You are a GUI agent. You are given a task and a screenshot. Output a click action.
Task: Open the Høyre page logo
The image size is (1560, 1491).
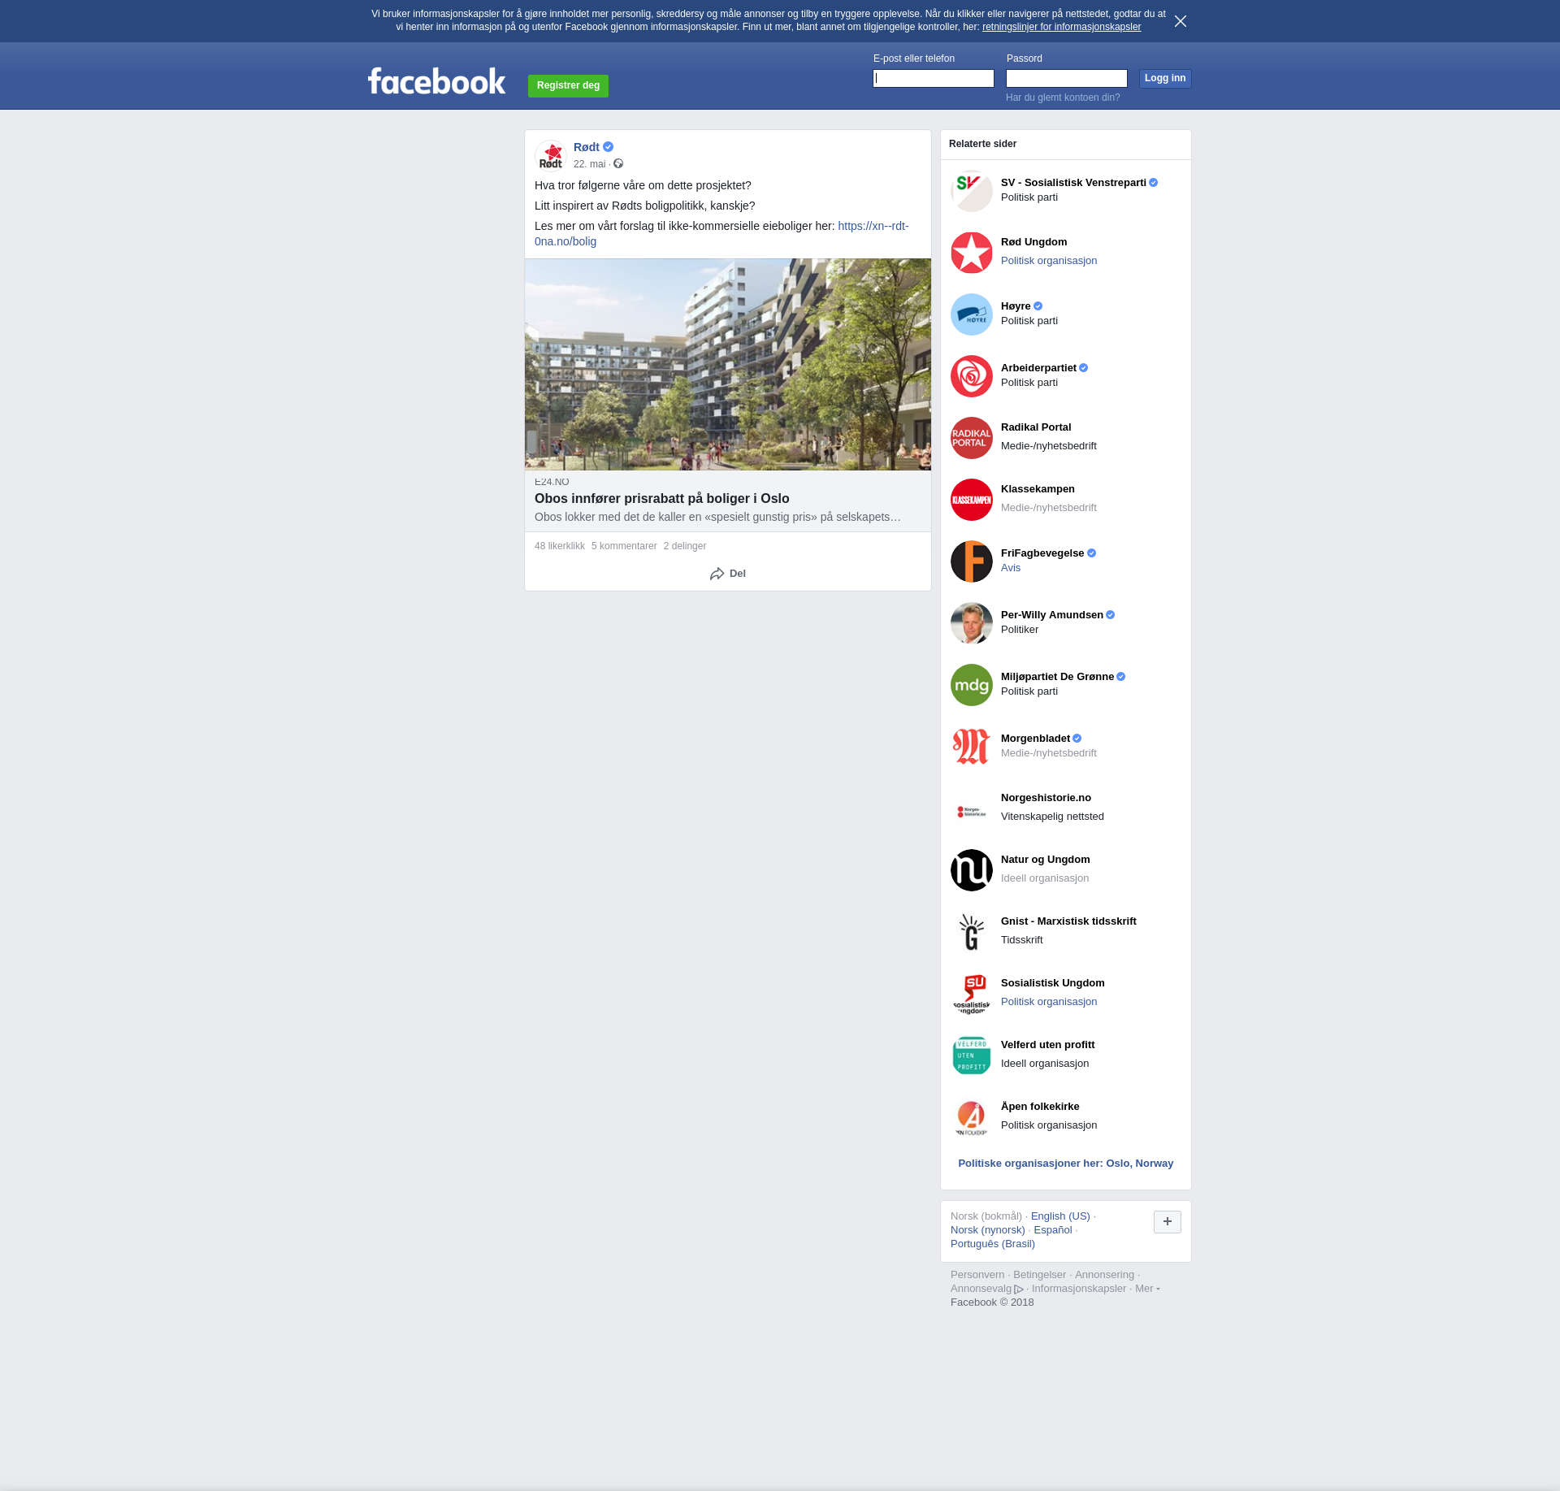(x=972, y=314)
